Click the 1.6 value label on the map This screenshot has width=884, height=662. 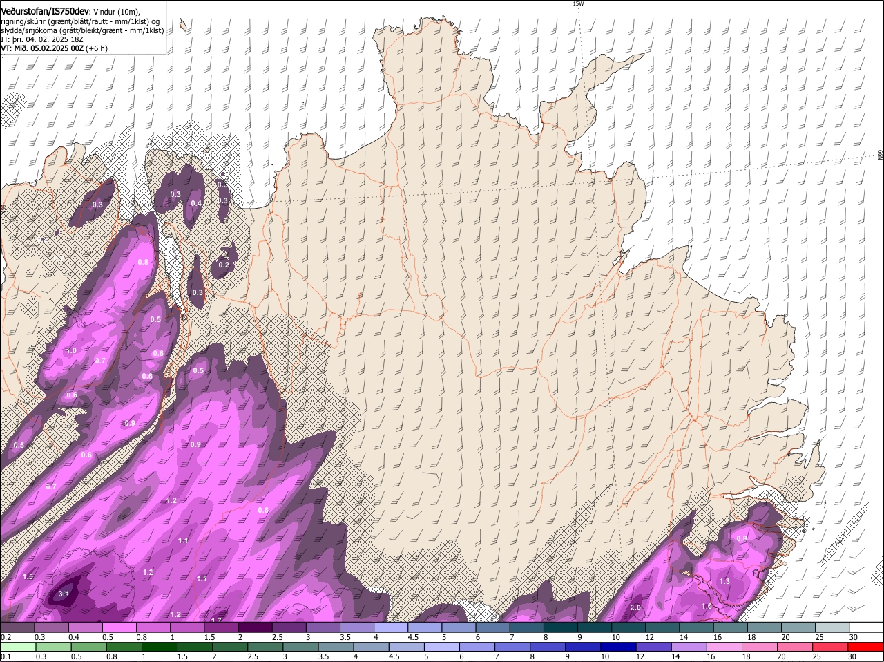707,606
